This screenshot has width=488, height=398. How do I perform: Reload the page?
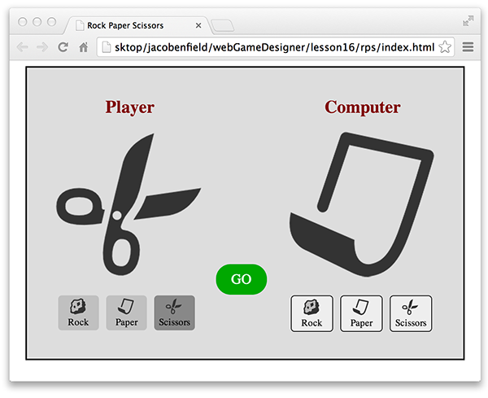coord(63,47)
